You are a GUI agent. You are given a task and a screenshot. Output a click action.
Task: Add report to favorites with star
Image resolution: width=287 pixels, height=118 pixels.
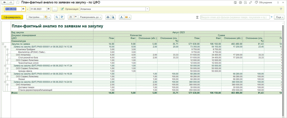click(18, 2)
